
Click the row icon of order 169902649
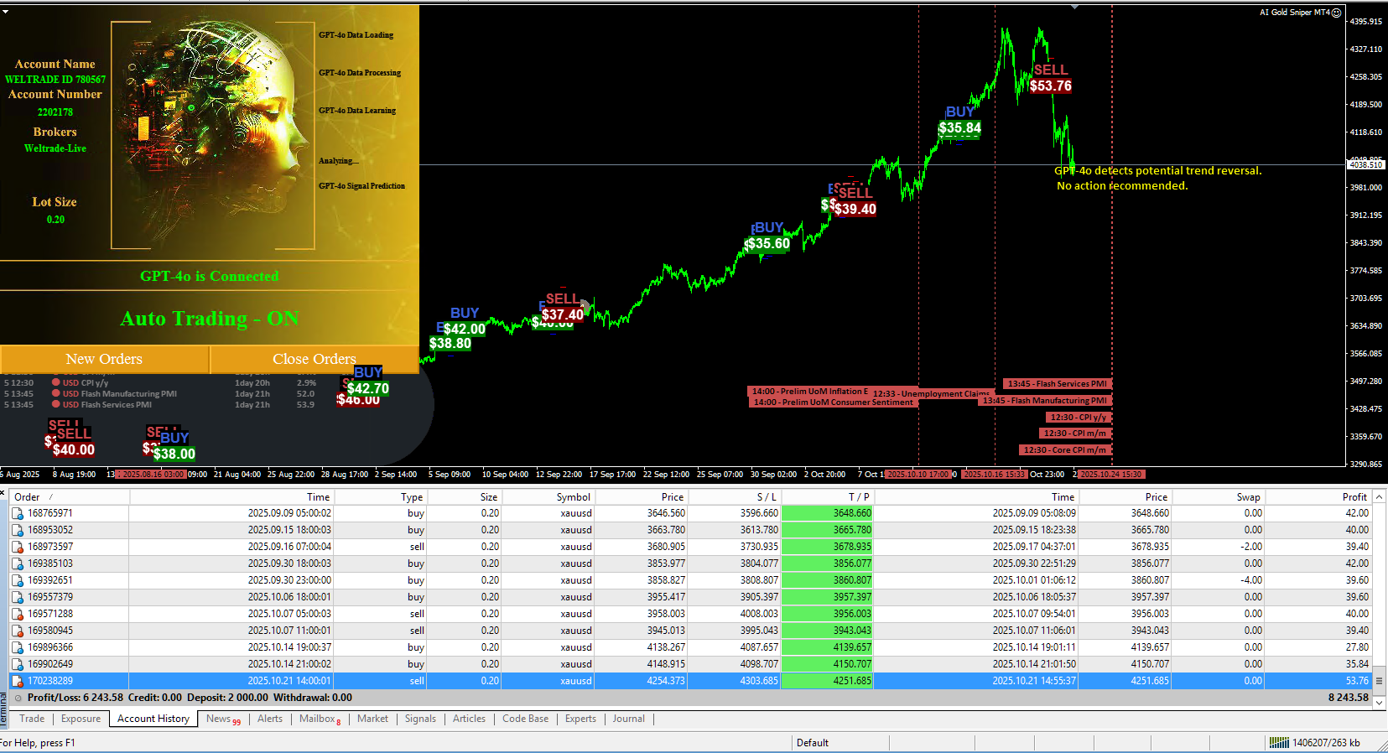(x=18, y=664)
